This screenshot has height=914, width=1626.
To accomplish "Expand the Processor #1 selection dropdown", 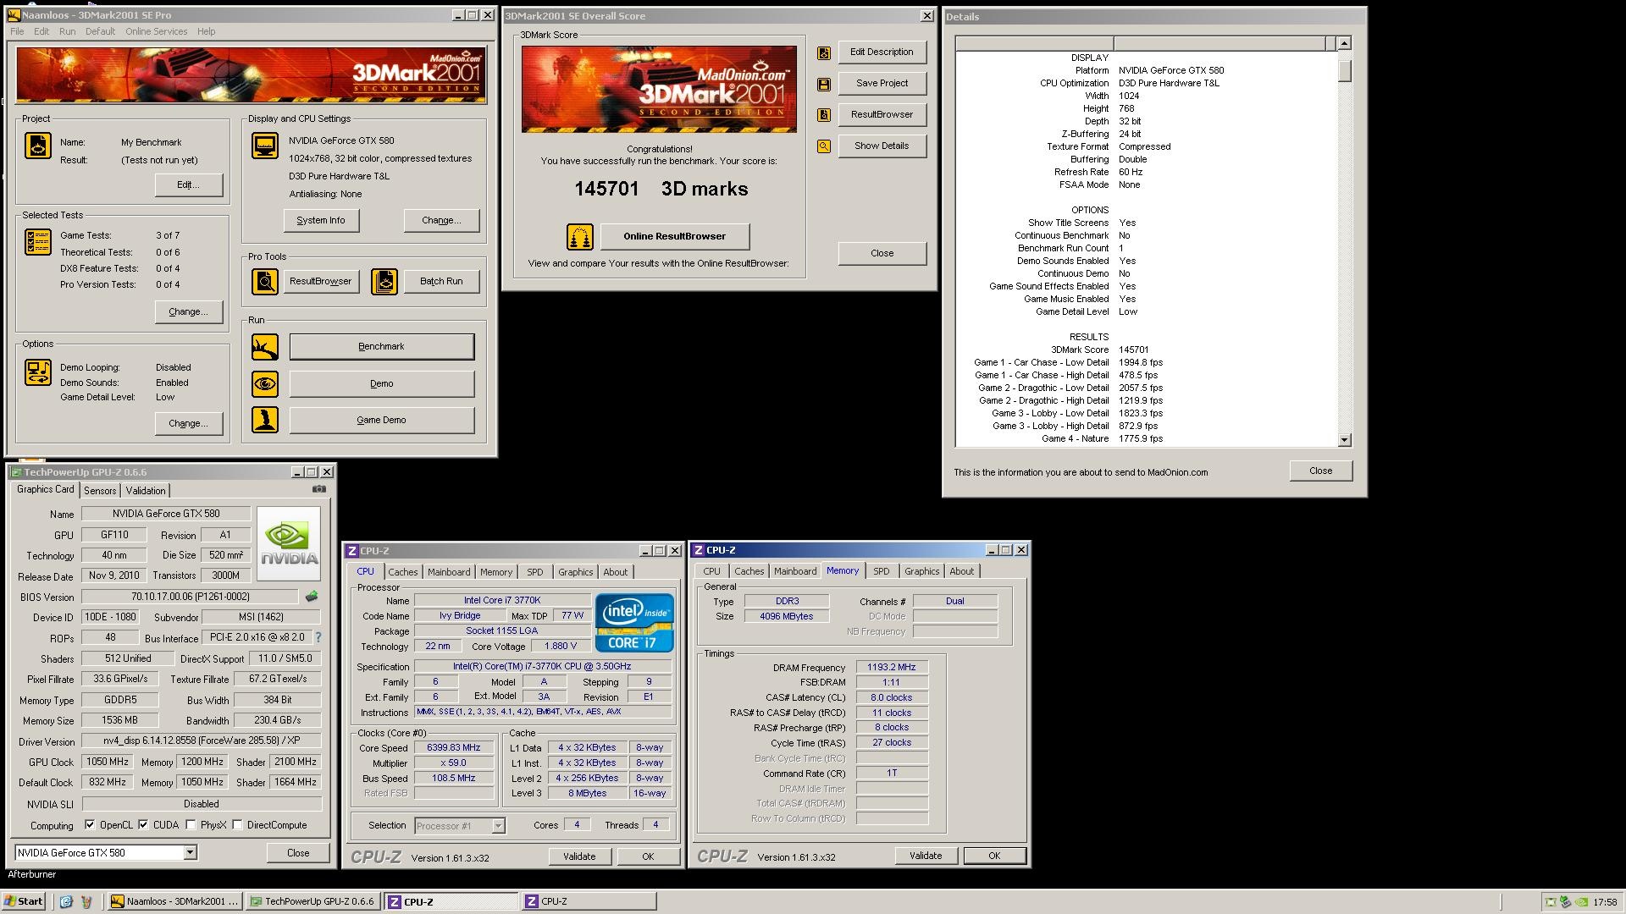I will click(498, 826).
